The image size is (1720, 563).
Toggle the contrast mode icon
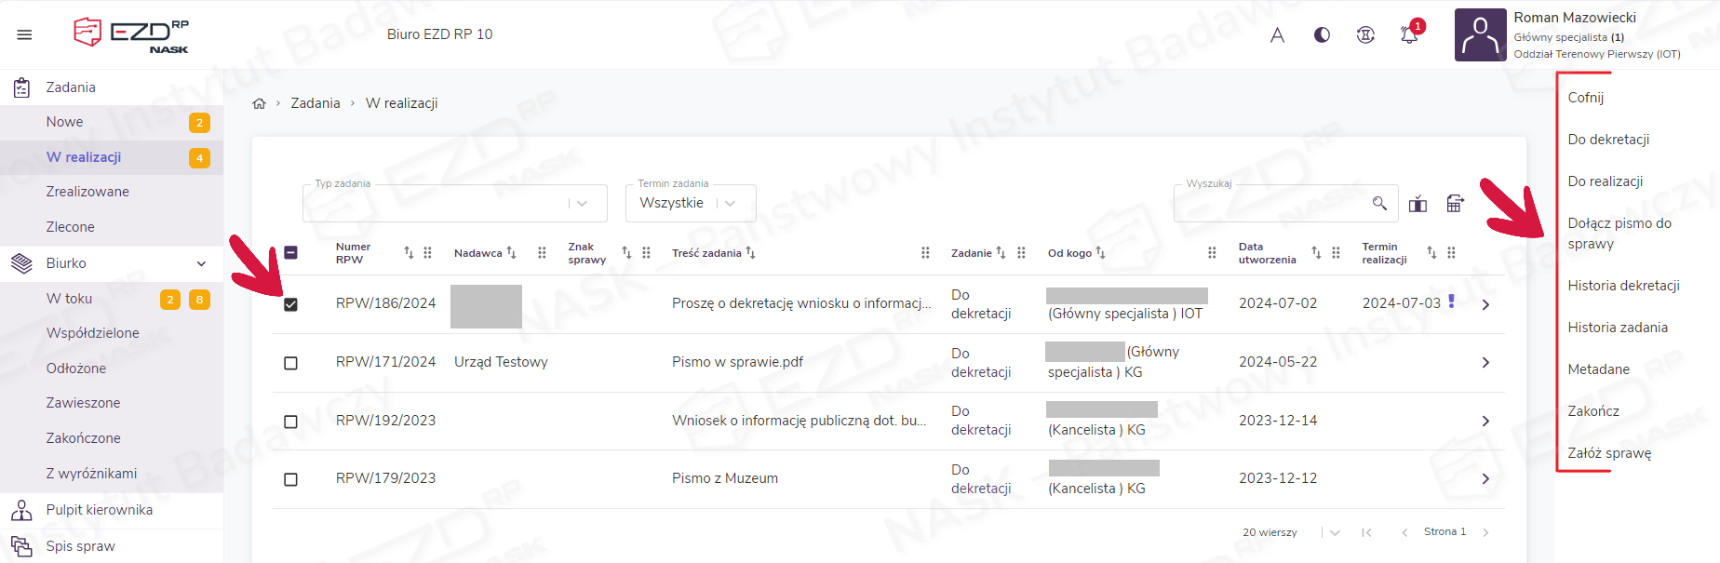pyautogui.click(x=1322, y=35)
